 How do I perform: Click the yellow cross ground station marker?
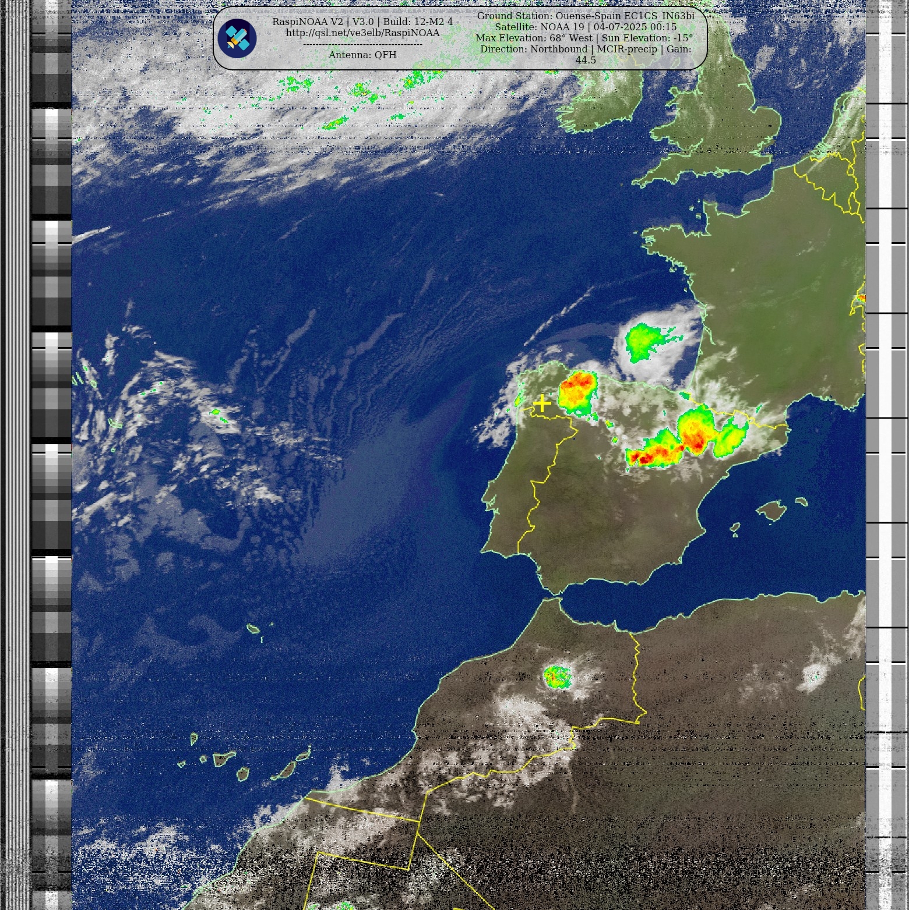coord(542,402)
